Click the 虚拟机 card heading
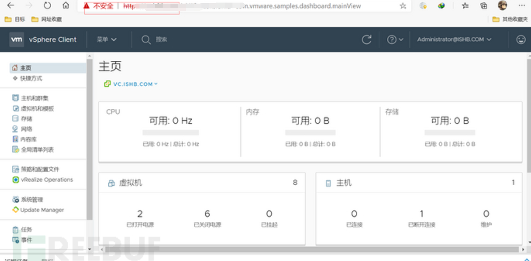Screen dimensions: 531x261 [x=130, y=183]
